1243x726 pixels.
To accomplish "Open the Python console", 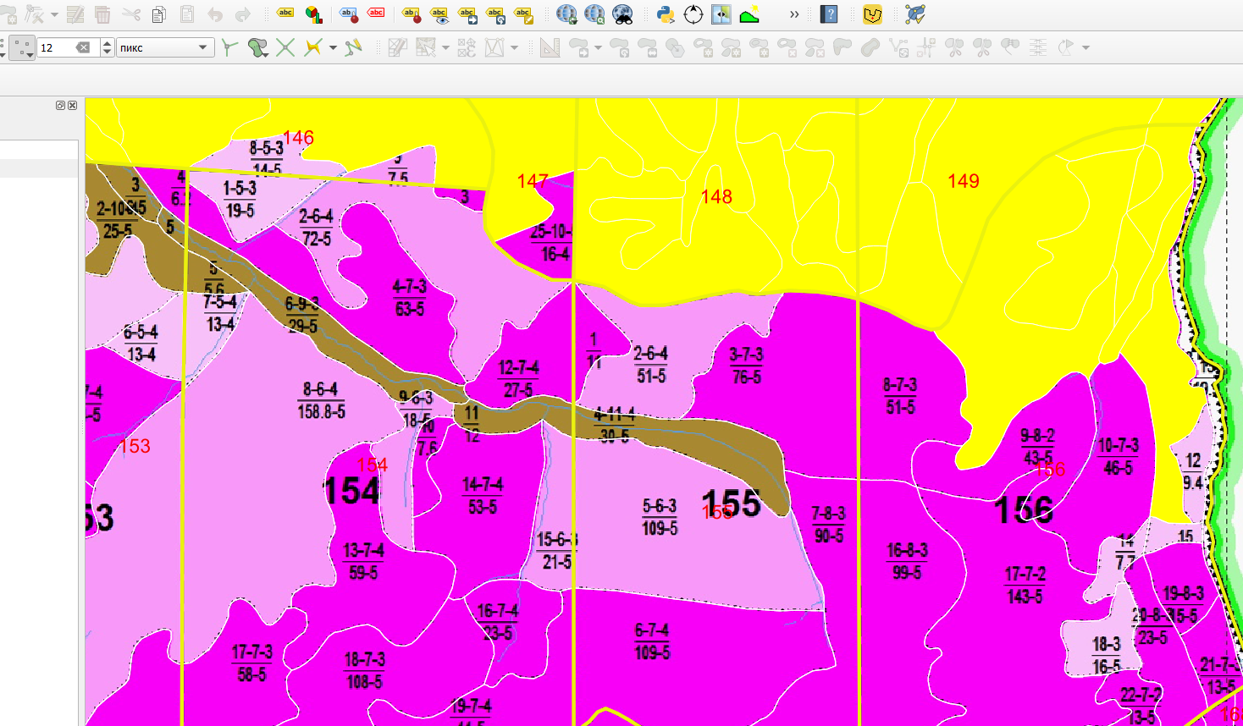I will (x=666, y=14).
